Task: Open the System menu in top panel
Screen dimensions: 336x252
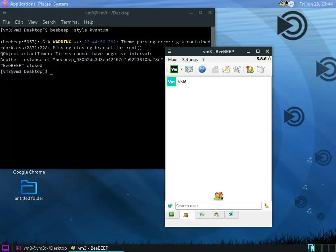Action: coord(60,4)
